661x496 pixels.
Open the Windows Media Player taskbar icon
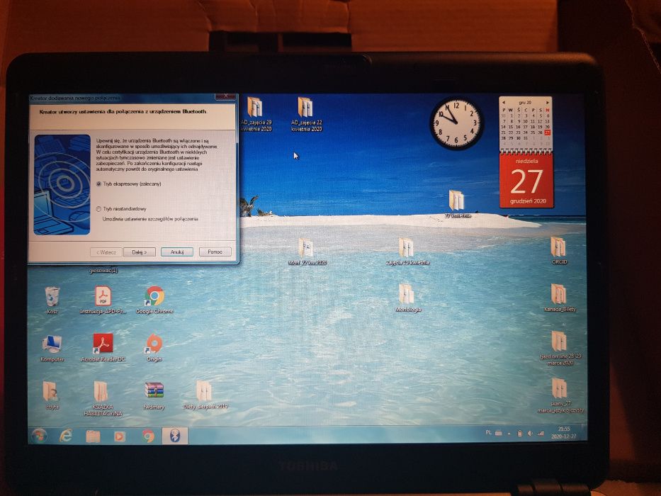click(120, 436)
